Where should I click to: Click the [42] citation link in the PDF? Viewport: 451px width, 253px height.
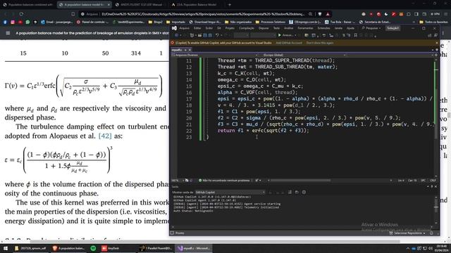(x=105, y=136)
